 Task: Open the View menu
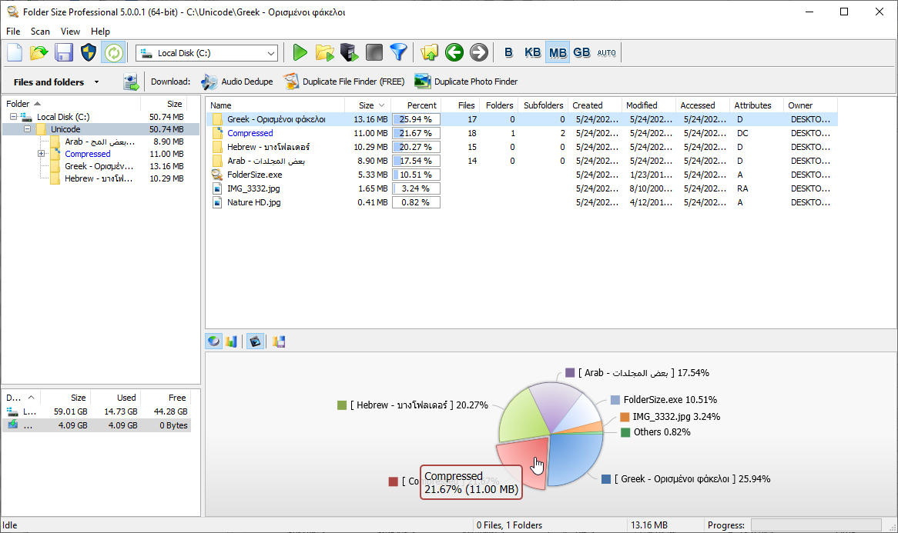click(70, 32)
